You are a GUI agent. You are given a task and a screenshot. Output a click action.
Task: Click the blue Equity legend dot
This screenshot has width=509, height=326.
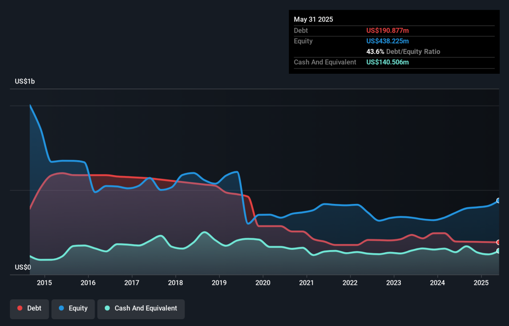62,309
